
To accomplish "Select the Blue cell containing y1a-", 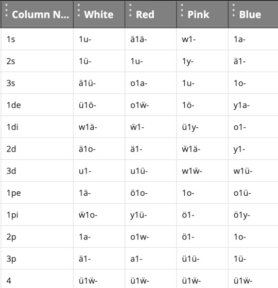I will point(253,105).
